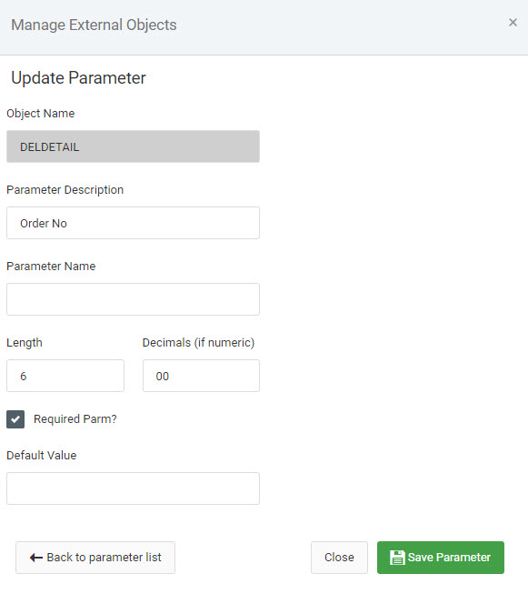The image size is (528, 594).
Task: Click the Decimals field showing 00
Action: [x=201, y=376]
